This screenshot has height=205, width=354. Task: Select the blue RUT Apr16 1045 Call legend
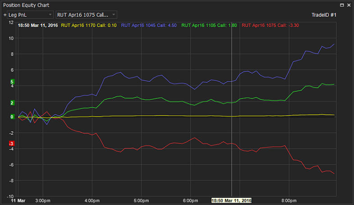tap(149, 25)
